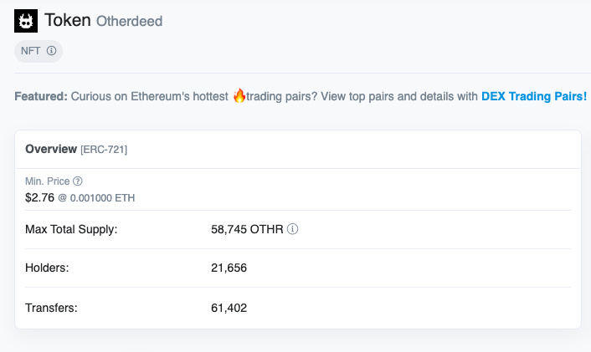Click the Otherdeed token name
The height and width of the screenshot is (352, 591).
pyautogui.click(x=129, y=21)
